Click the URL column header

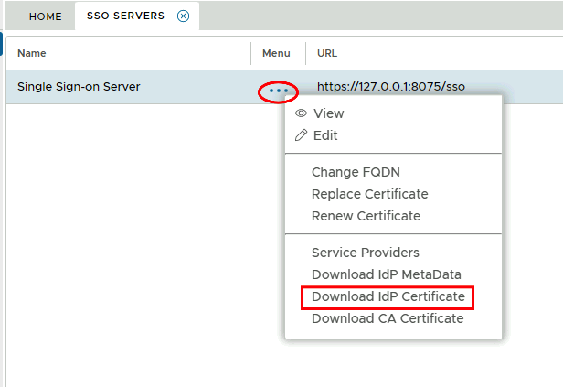[x=327, y=54]
